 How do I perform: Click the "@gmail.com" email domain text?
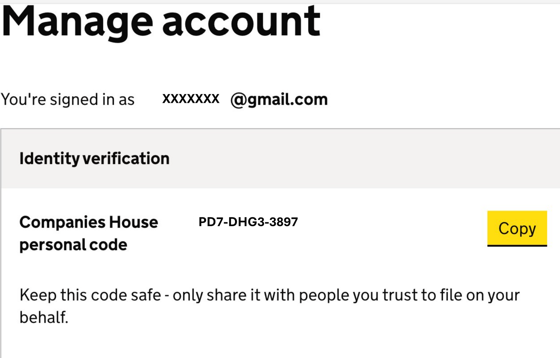(x=279, y=100)
